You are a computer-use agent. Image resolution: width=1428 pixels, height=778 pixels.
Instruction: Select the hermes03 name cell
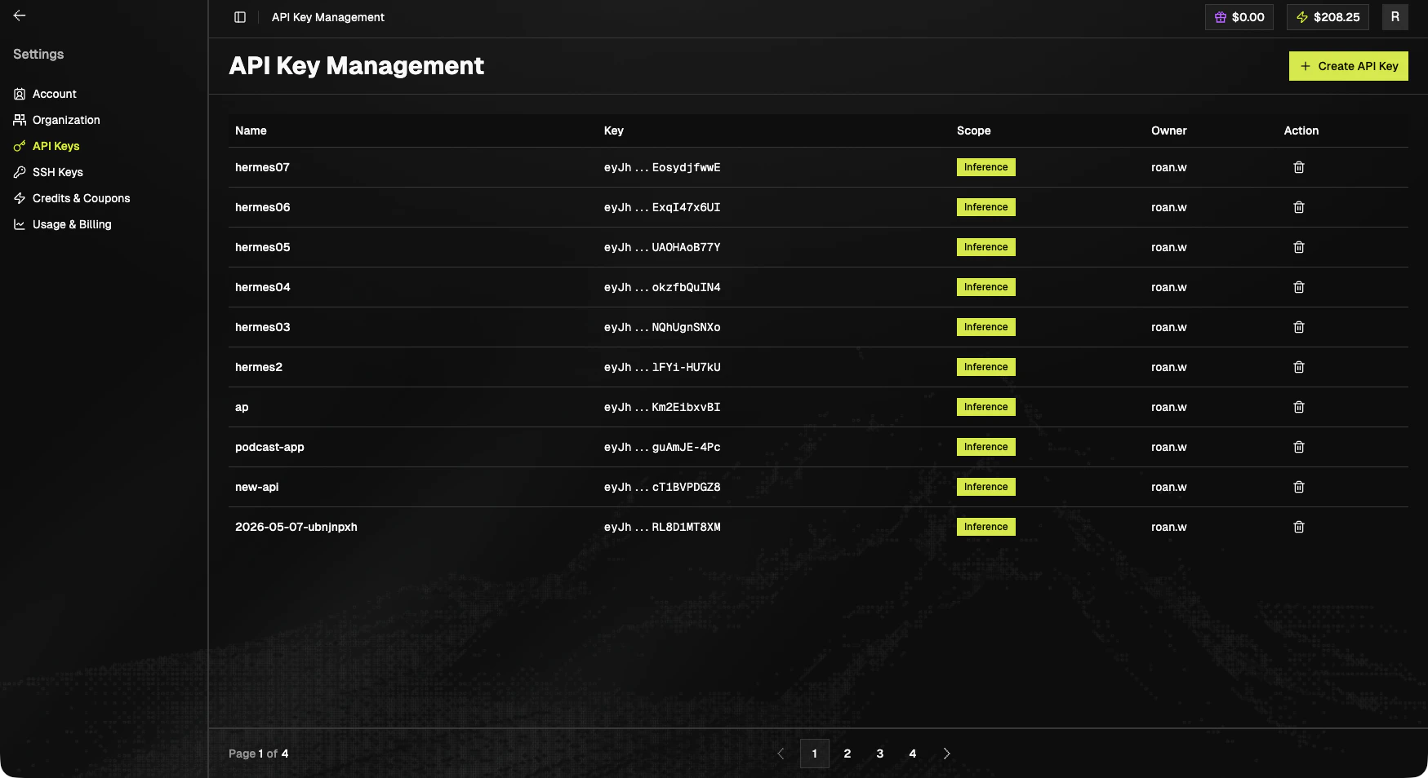(262, 327)
